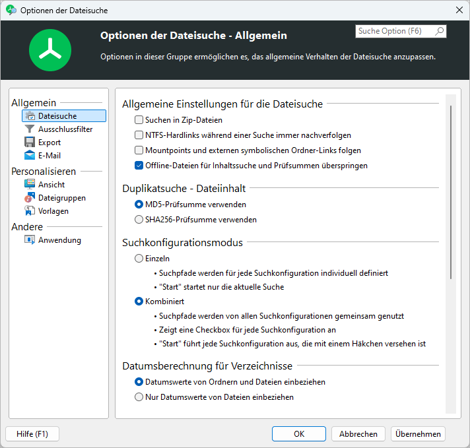
Task: Open the Vorlagen settings page
Action: point(53,211)
